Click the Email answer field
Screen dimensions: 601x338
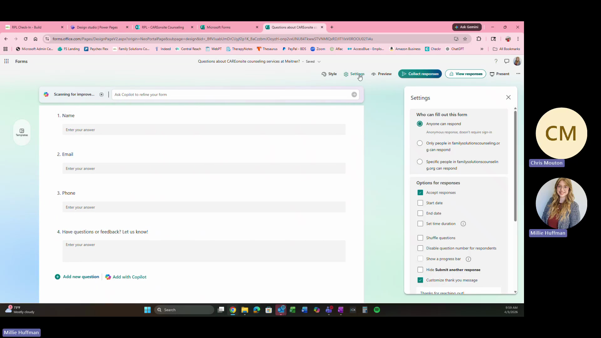click(204, 168)
